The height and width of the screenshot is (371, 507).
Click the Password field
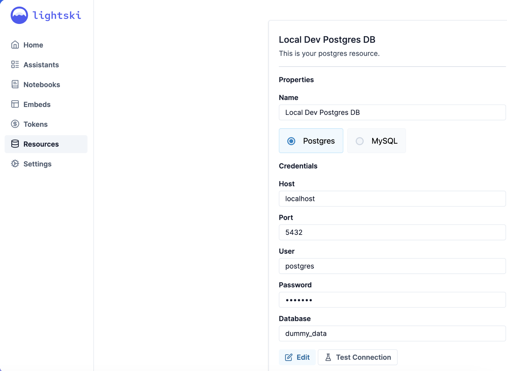click(391, 300)
